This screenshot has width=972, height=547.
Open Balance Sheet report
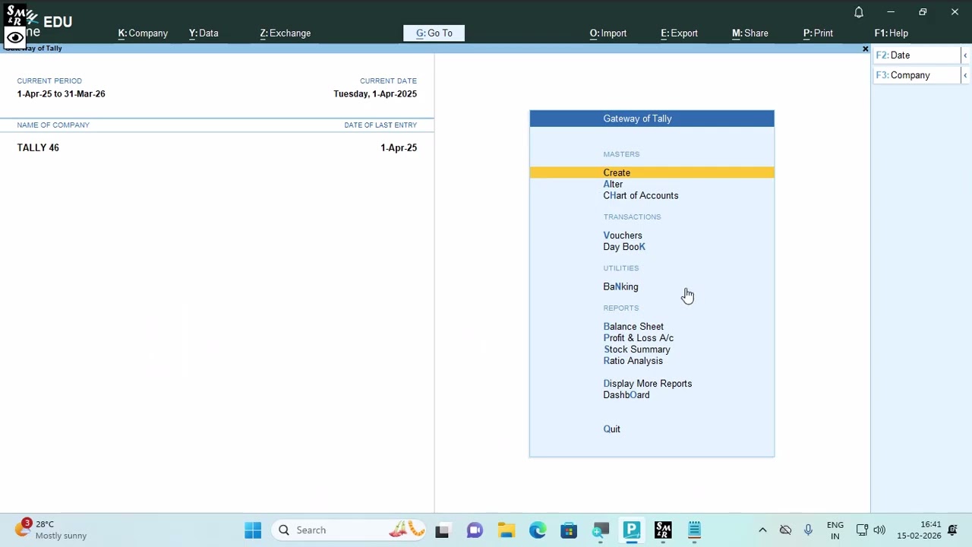633,327
